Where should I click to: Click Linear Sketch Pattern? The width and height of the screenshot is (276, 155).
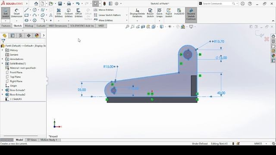pyautogui.click(x=107, y=15)
